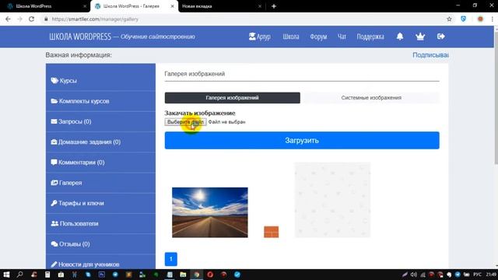The image size is (498, 280).
Task: Reload the page
Action: click(x=31, y=19)
